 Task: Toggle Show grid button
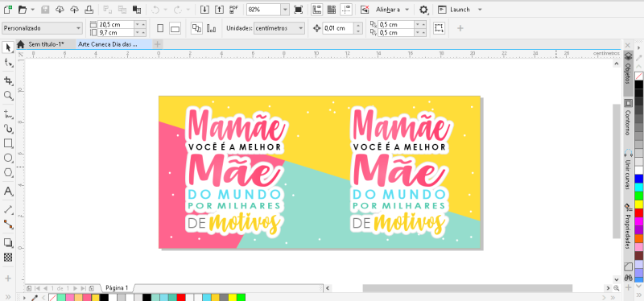(x=332, y=10)
